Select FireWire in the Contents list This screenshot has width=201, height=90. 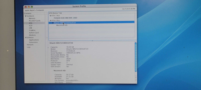32,30
